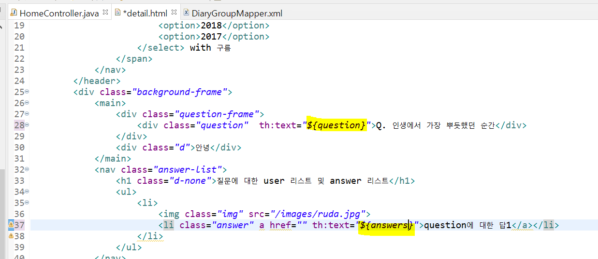Screen dimensions: 598x259
Task: Collapse the li element fold at line 35
Action: click(x=27, y=203)
